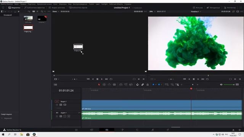Screen dimensions: 244x137
Task: Toggle lock on Audio 1 track
Action: [57, 116]
